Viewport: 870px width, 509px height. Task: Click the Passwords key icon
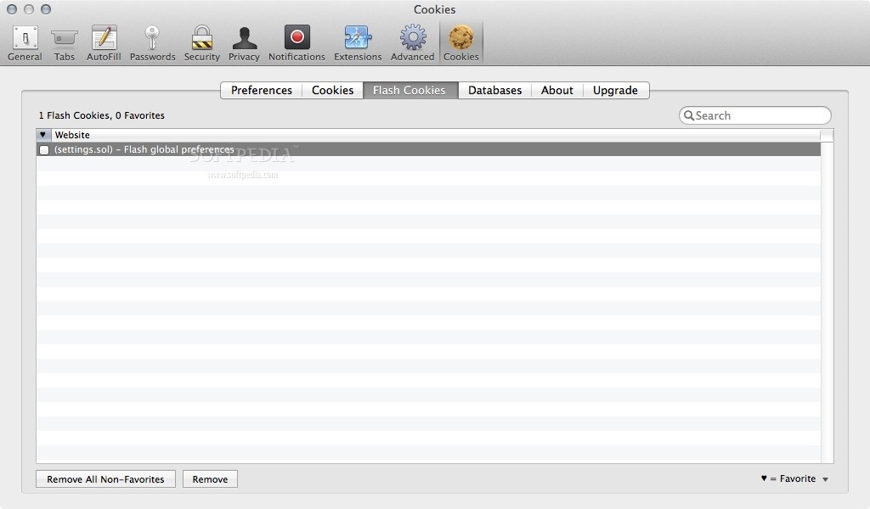tap(152, 38)
